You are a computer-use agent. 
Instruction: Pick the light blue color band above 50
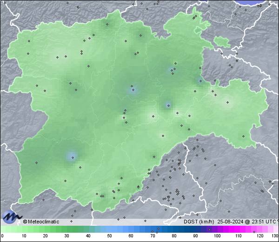[x=109, y=229]
